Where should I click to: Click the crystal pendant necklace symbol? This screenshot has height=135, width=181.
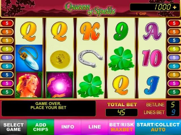pyautogui.click(x=29, y=58)
